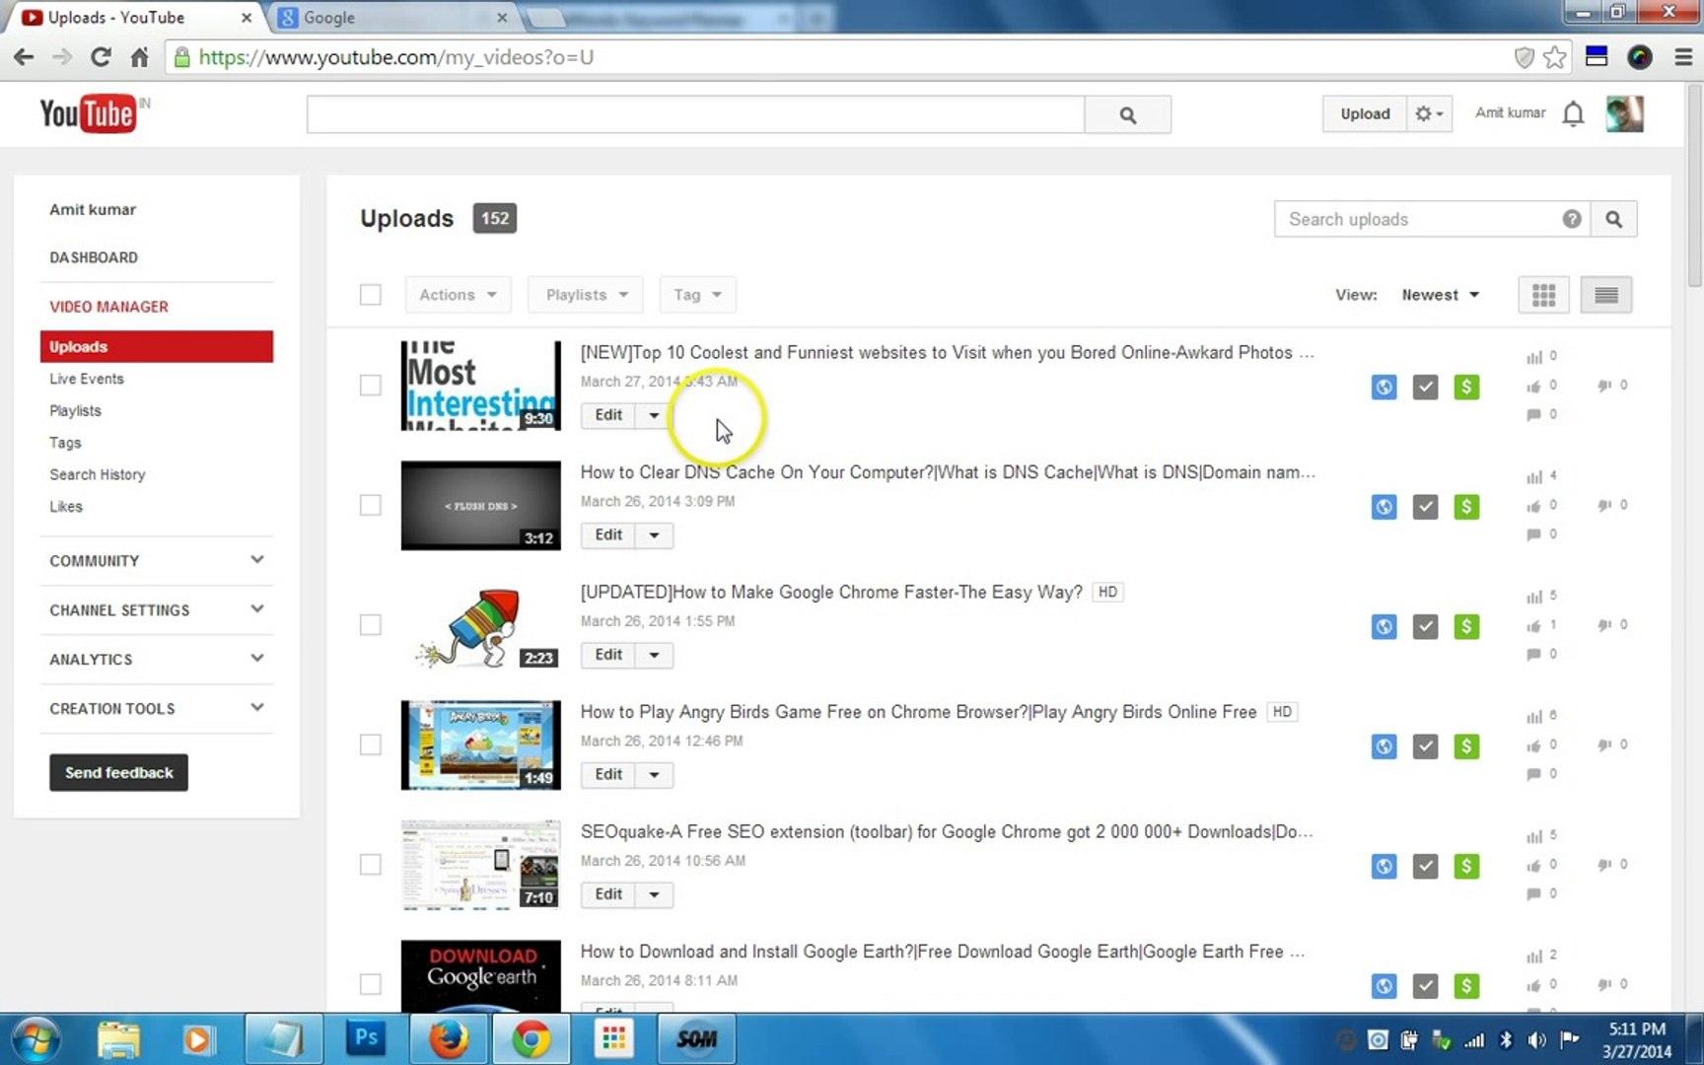Go back with the browser back arrow
This screenshot has height=1065, width=1704.
point(24,57)
